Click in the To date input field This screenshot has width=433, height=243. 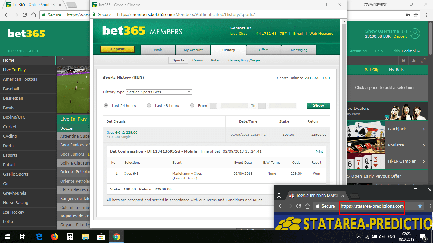tap(282, 106)
